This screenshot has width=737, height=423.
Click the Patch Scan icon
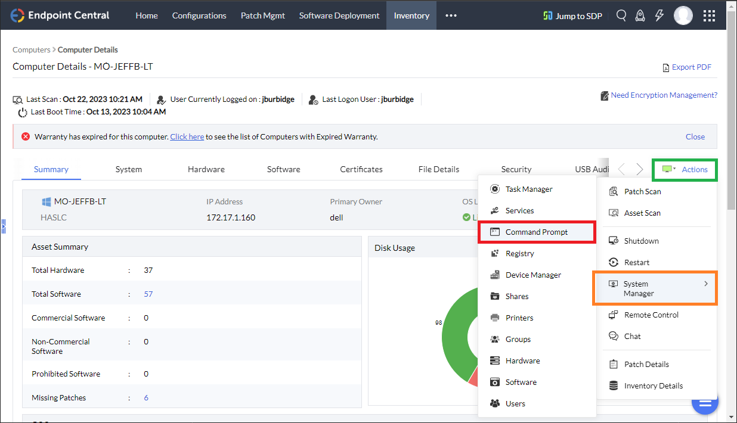point(613,191)
